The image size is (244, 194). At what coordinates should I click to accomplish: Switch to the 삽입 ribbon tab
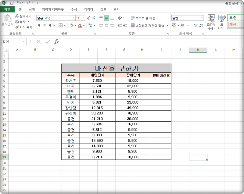point(31,9)
